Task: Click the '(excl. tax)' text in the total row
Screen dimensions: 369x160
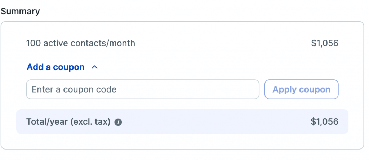Action: [x=90, y=122]
